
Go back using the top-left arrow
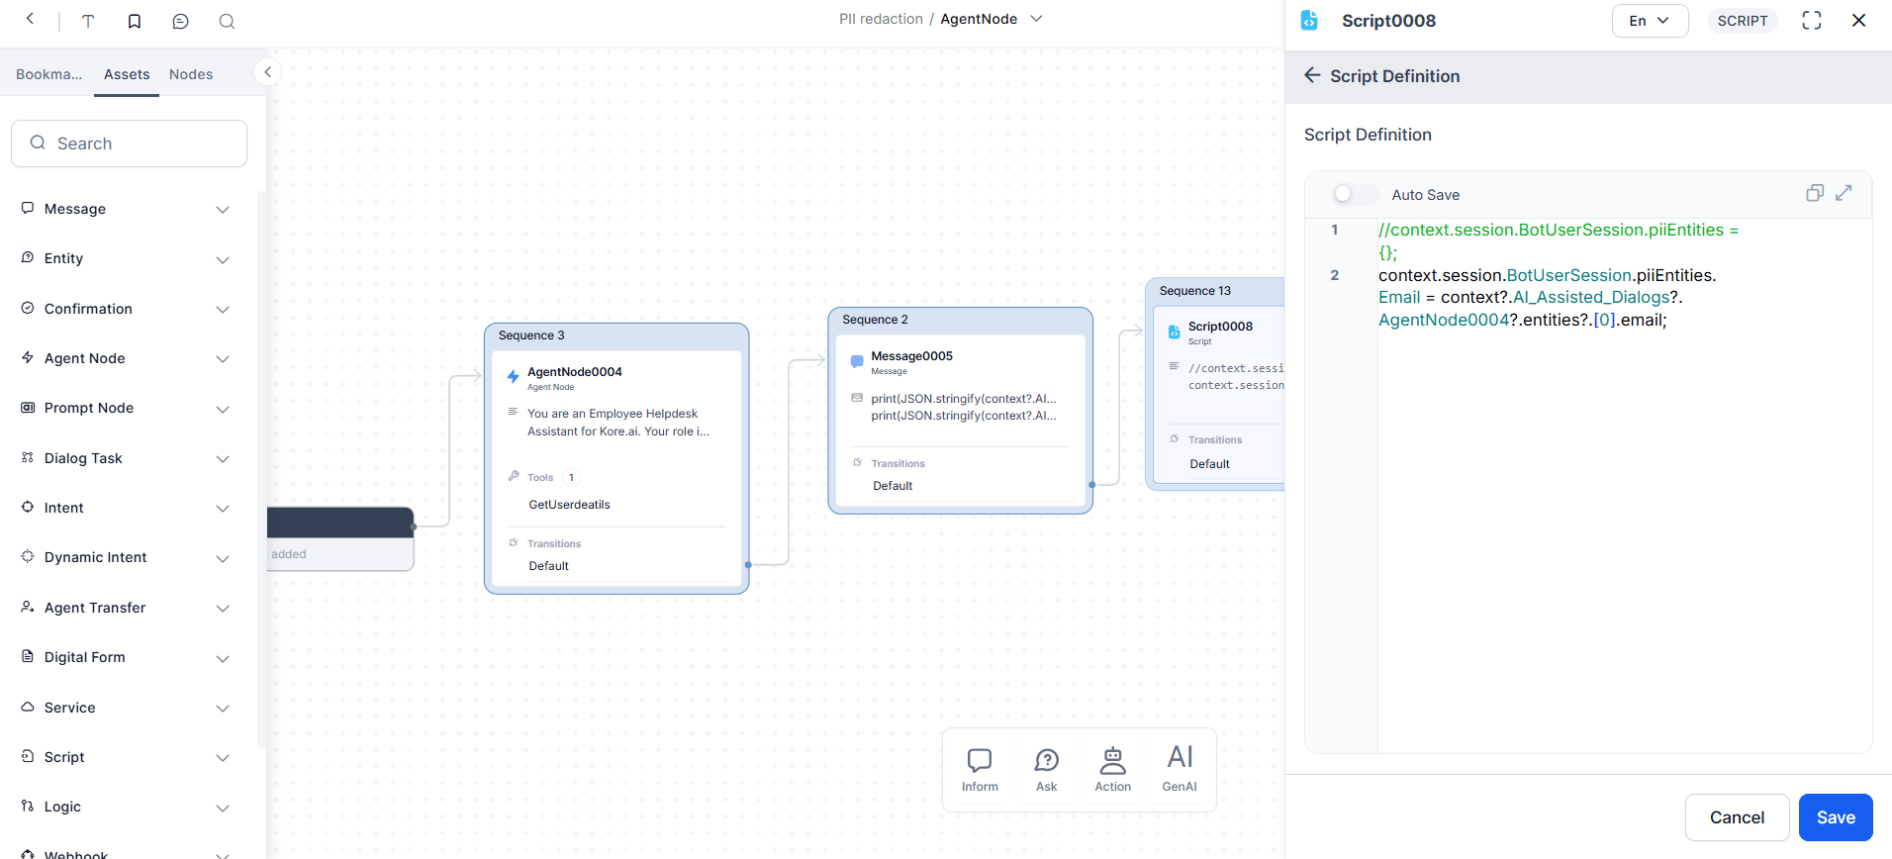coord(31,19)
